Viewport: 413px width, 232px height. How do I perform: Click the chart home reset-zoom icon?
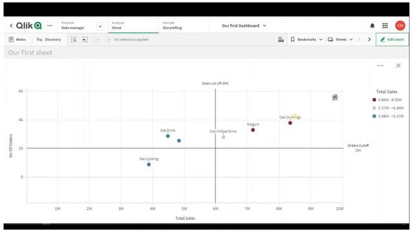[335, 97]
